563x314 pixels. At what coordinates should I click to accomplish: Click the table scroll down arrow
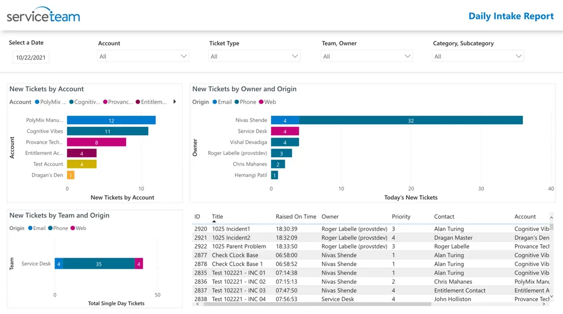click(551, 296)
